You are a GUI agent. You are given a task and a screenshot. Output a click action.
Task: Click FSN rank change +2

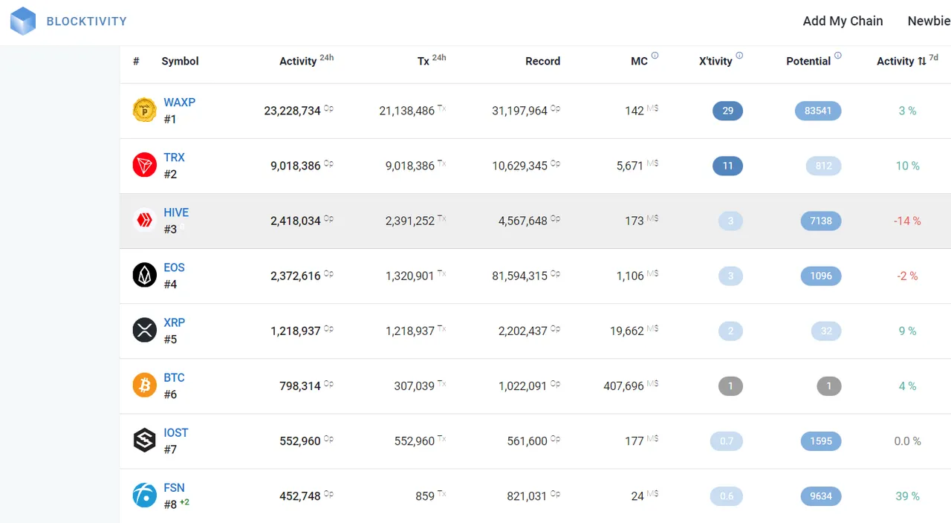(x=184, y=502)
